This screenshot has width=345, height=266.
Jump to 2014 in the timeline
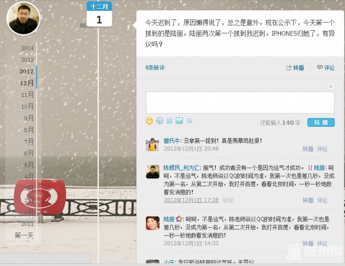tap(28, 48)
